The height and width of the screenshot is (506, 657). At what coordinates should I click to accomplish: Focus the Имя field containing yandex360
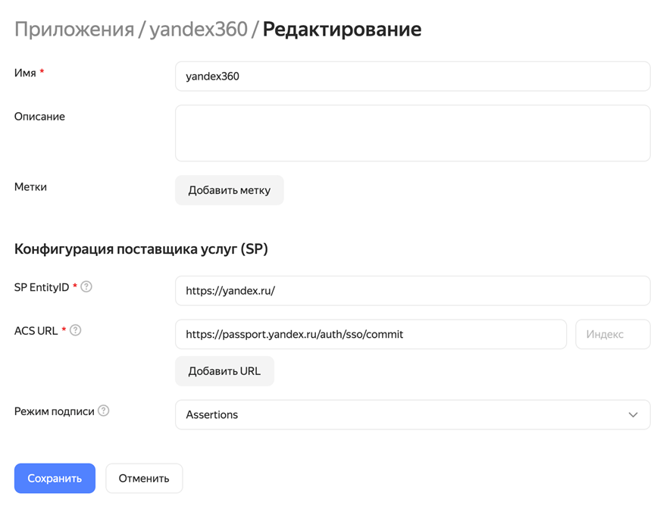point(412,77)
